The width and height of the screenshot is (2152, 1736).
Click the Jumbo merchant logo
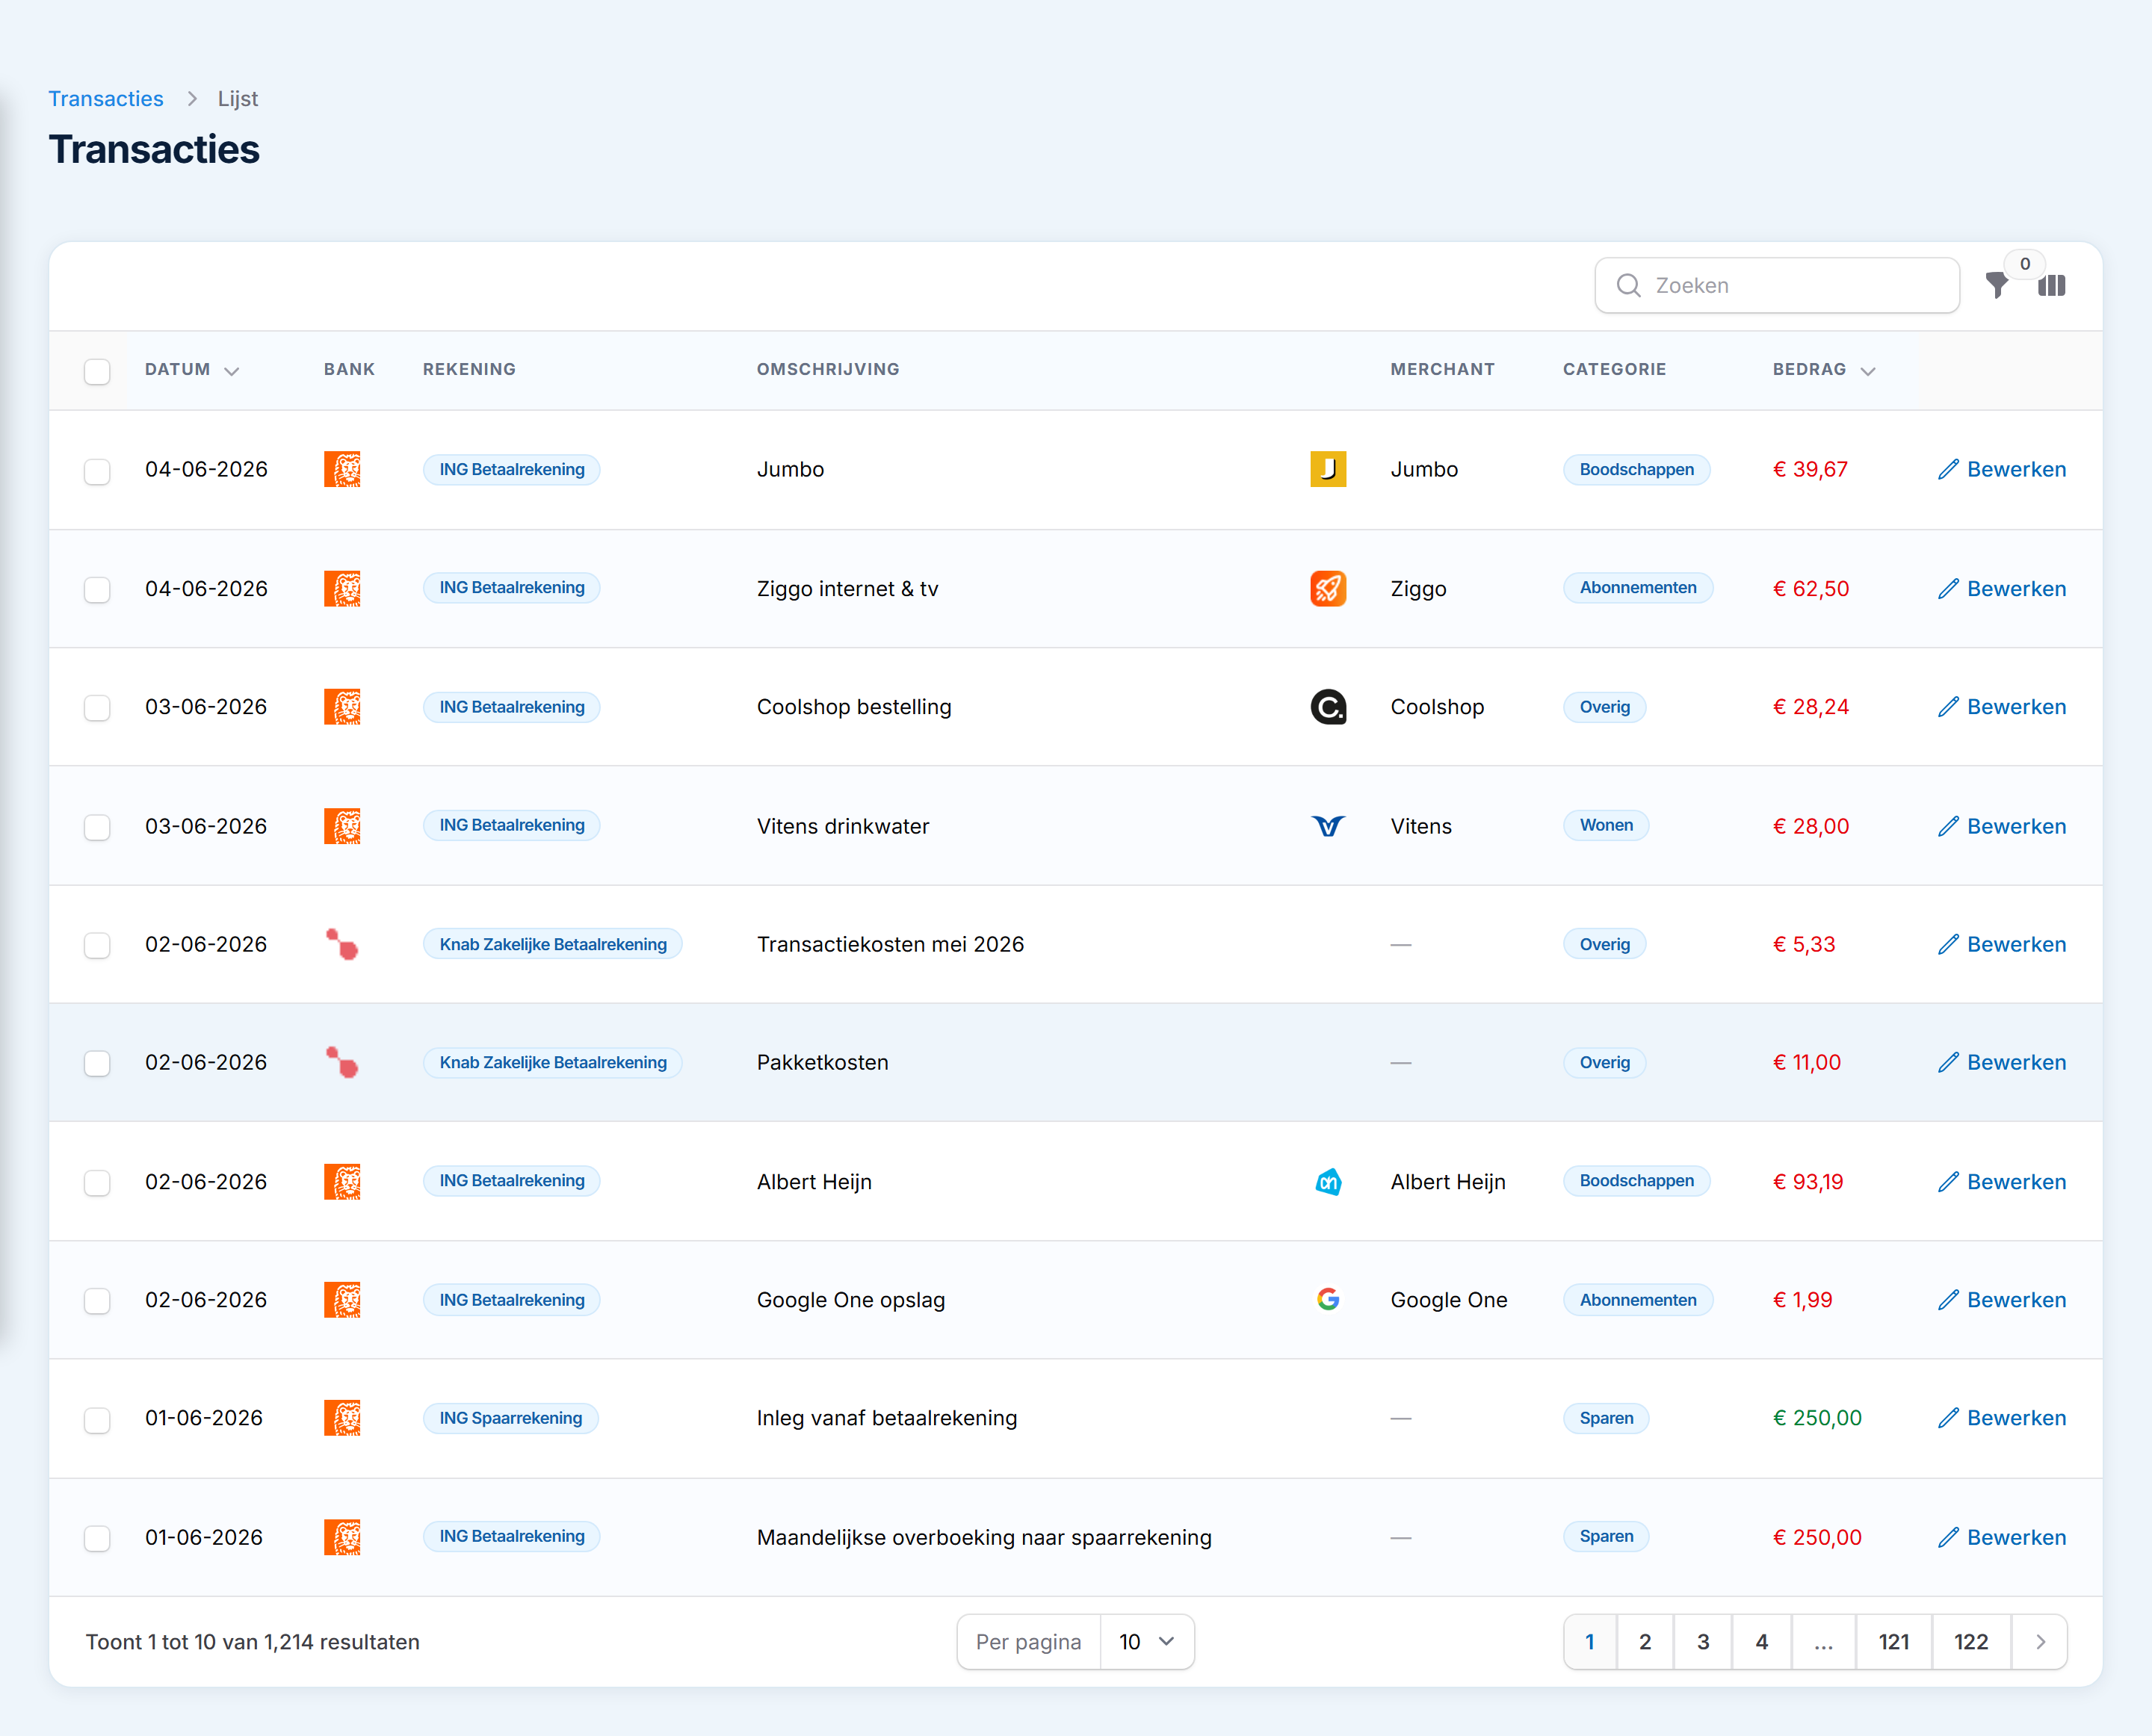(1329, 470)
